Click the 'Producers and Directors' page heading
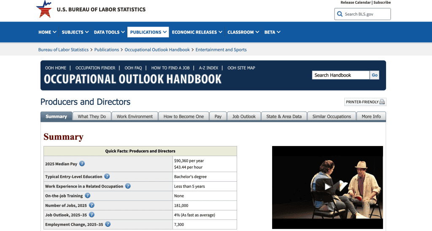 tap(85, 102)
